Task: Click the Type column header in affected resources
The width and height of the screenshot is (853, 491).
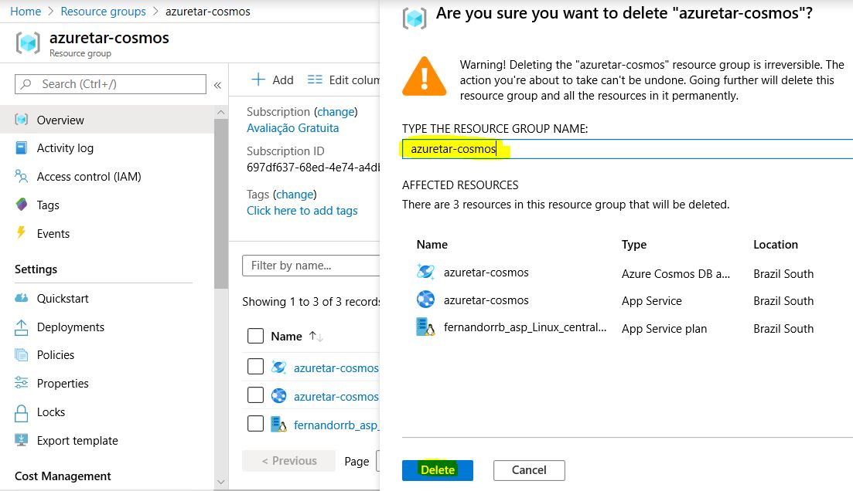Action: click(634, 245)
